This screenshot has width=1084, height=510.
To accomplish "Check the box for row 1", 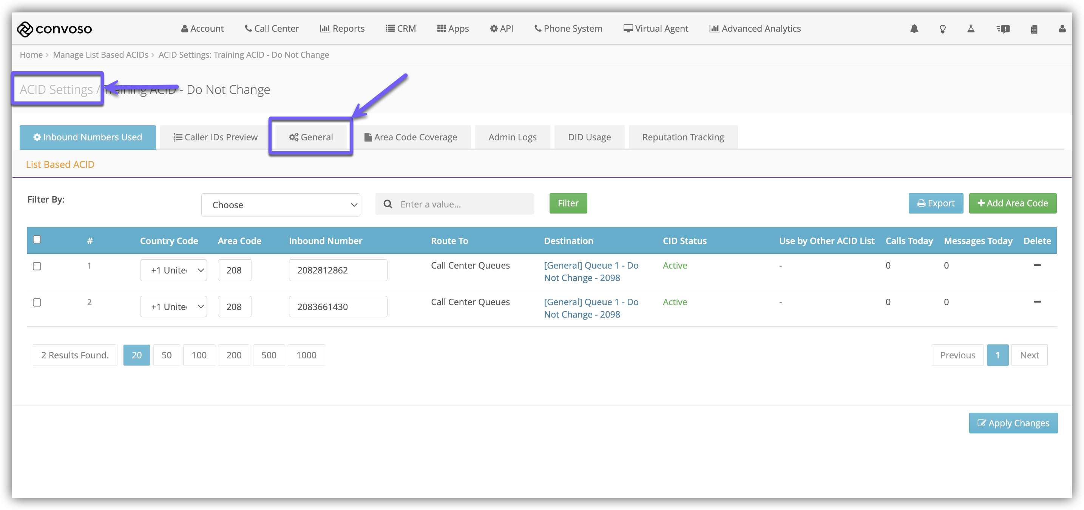I will pos(37,266).
